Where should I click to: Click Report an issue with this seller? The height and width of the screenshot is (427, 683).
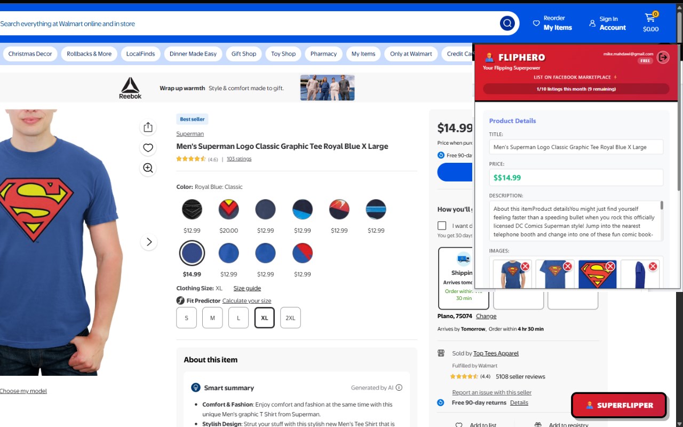(492, 392)
